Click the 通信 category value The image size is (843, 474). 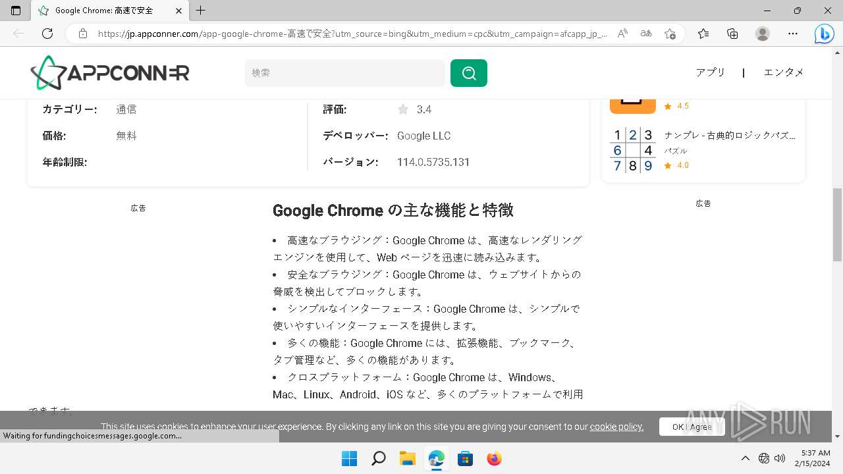point(126,109)
